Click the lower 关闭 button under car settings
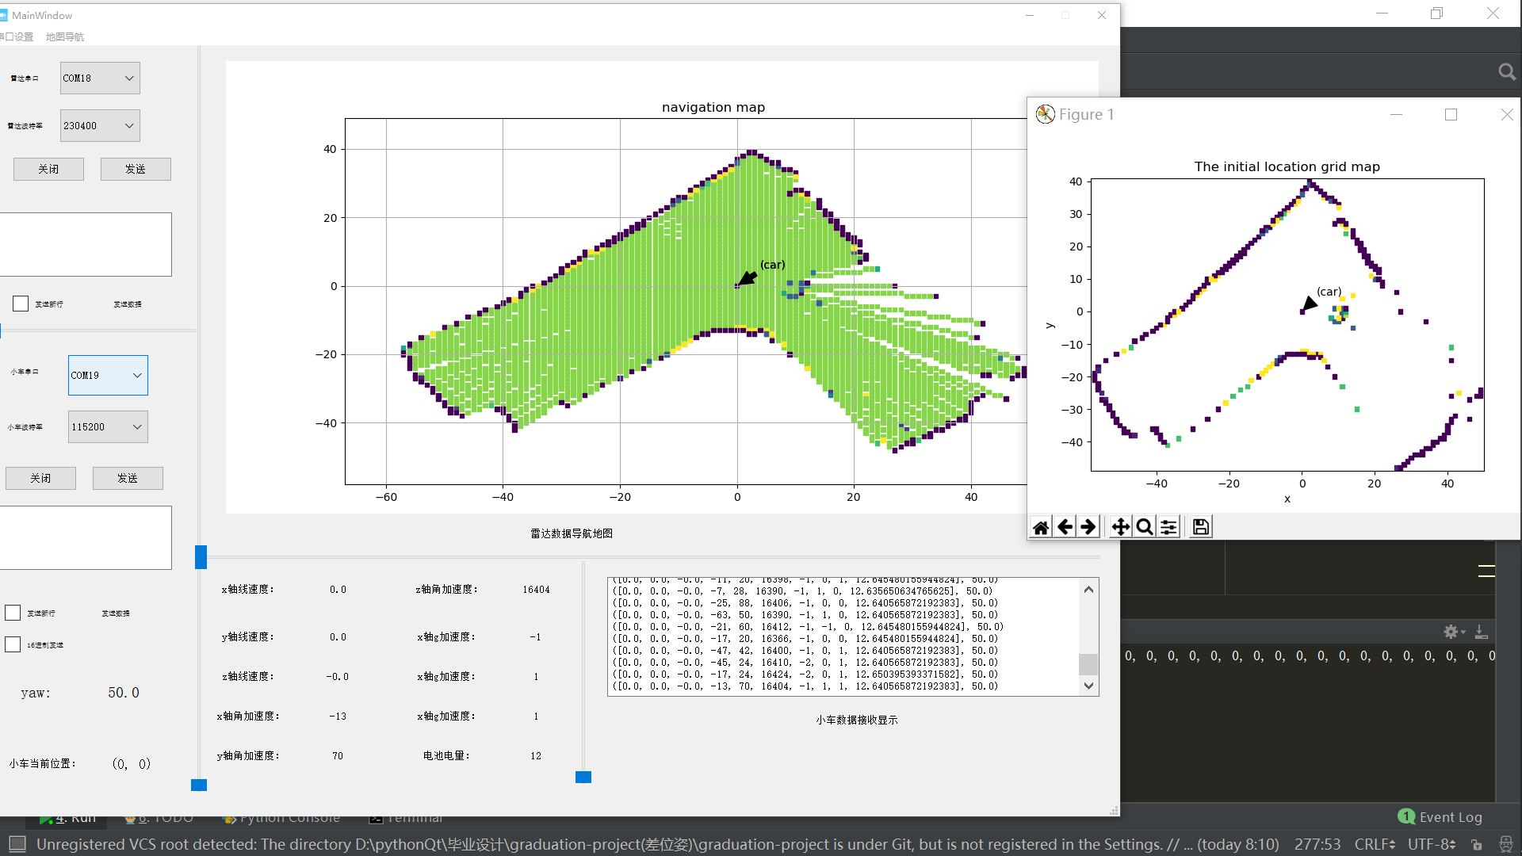The height and width of the screenshot is (856, 1522). click(x=40, y=478)
